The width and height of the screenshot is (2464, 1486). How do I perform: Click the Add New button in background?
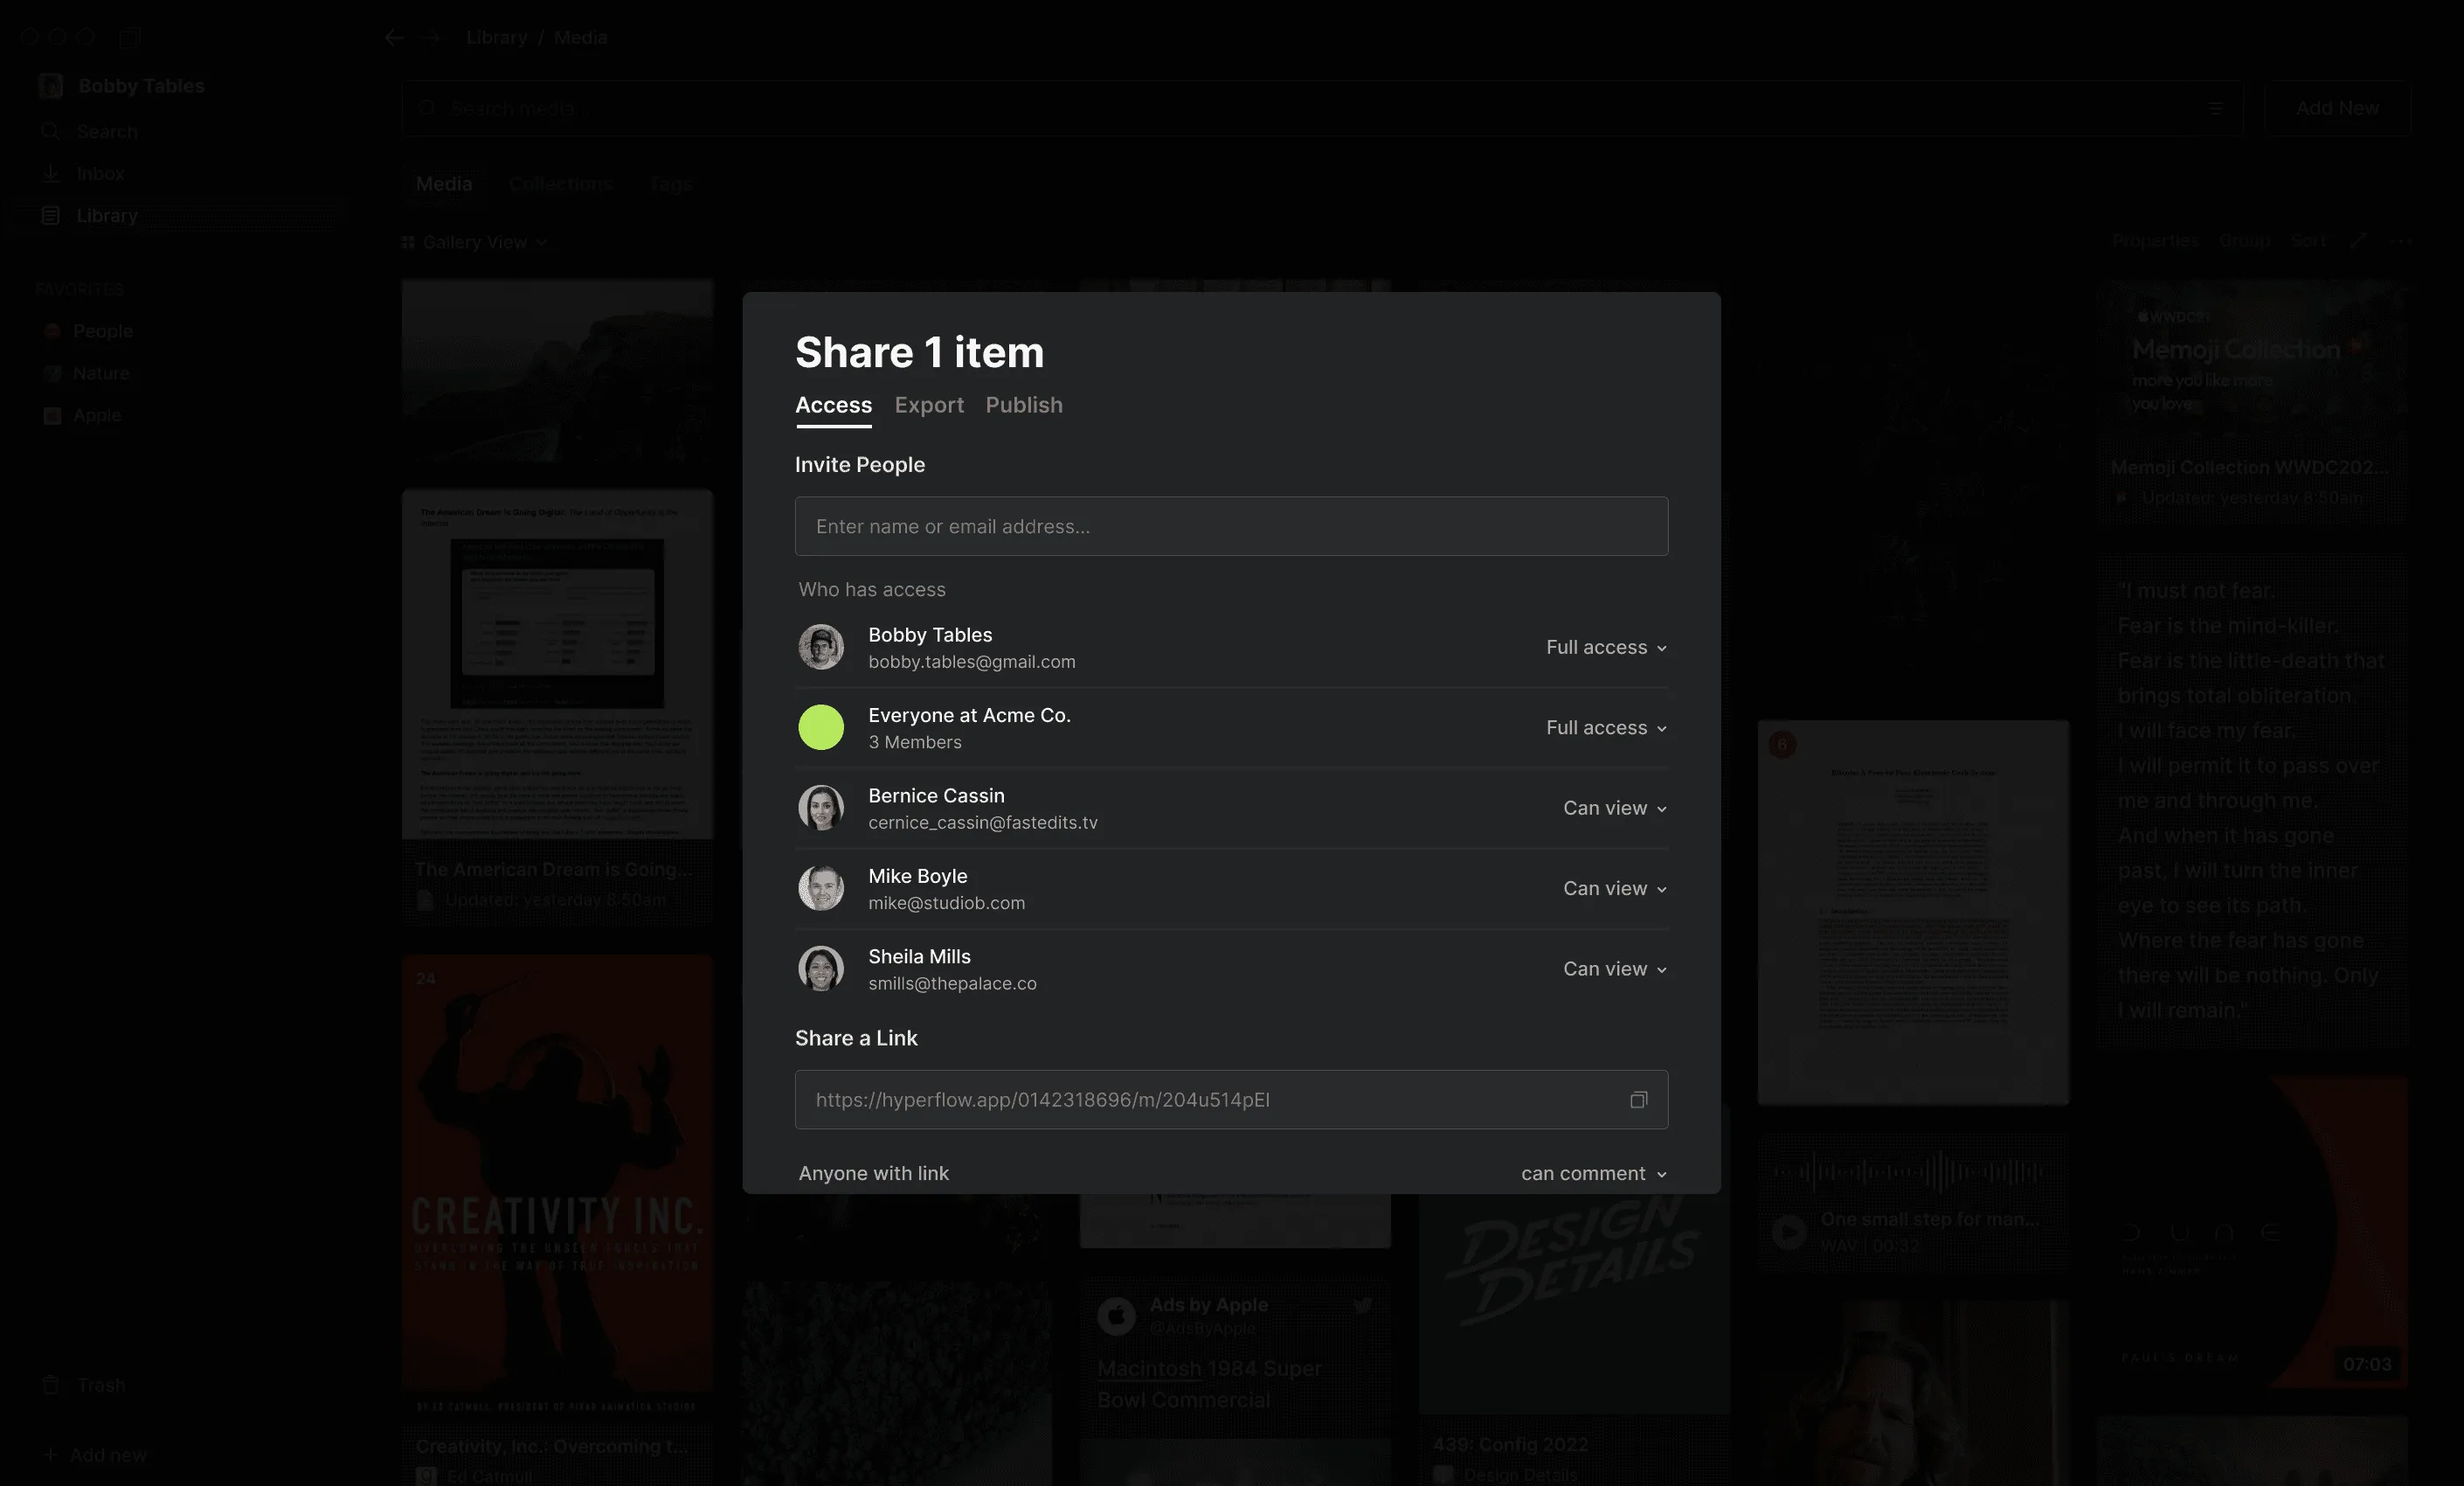pos(2337,108)
